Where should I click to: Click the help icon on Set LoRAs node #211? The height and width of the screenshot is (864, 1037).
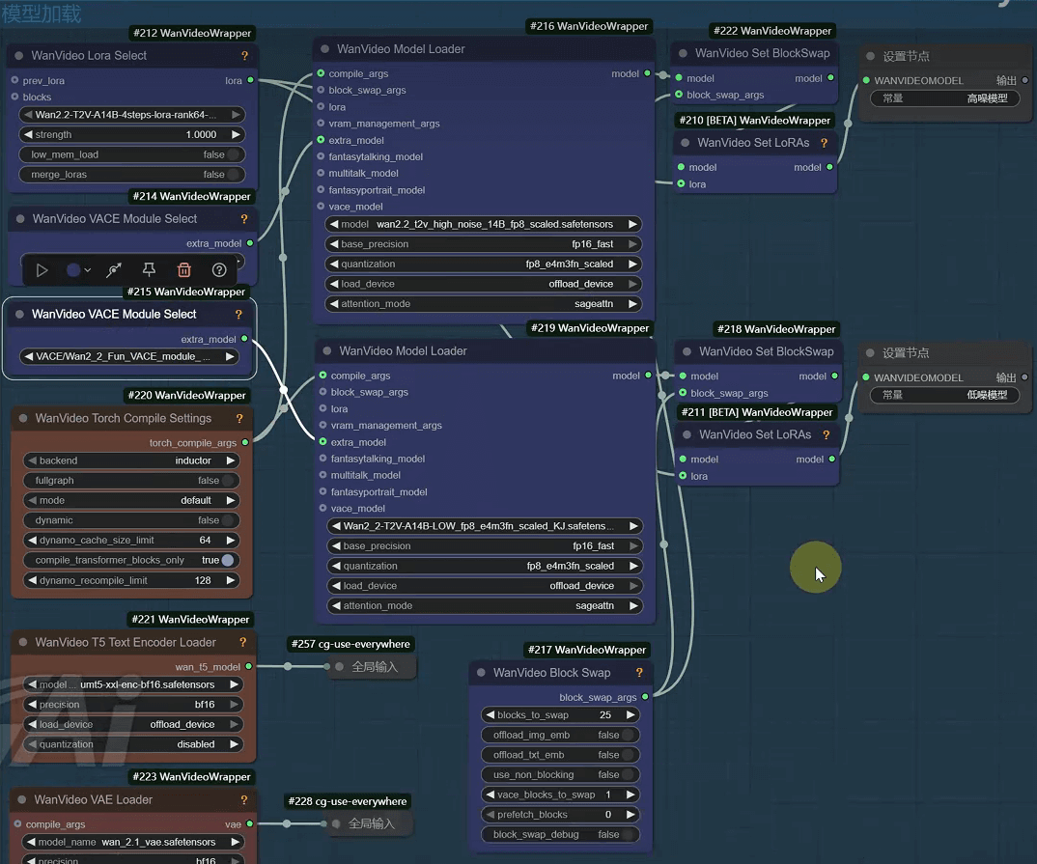coord(827,435)
